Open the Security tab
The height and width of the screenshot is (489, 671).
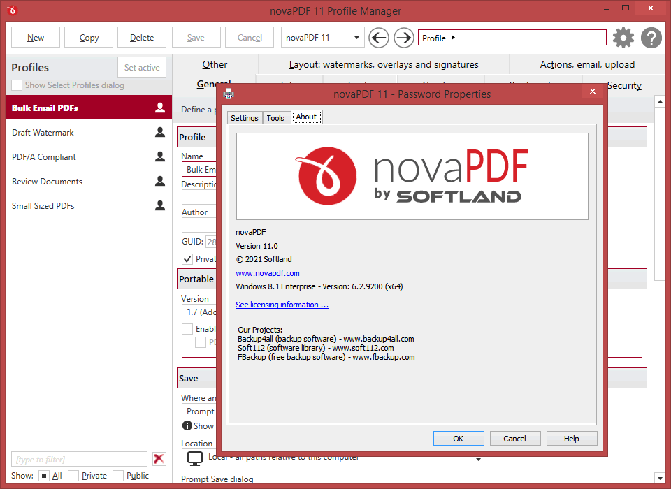[624, 85]
